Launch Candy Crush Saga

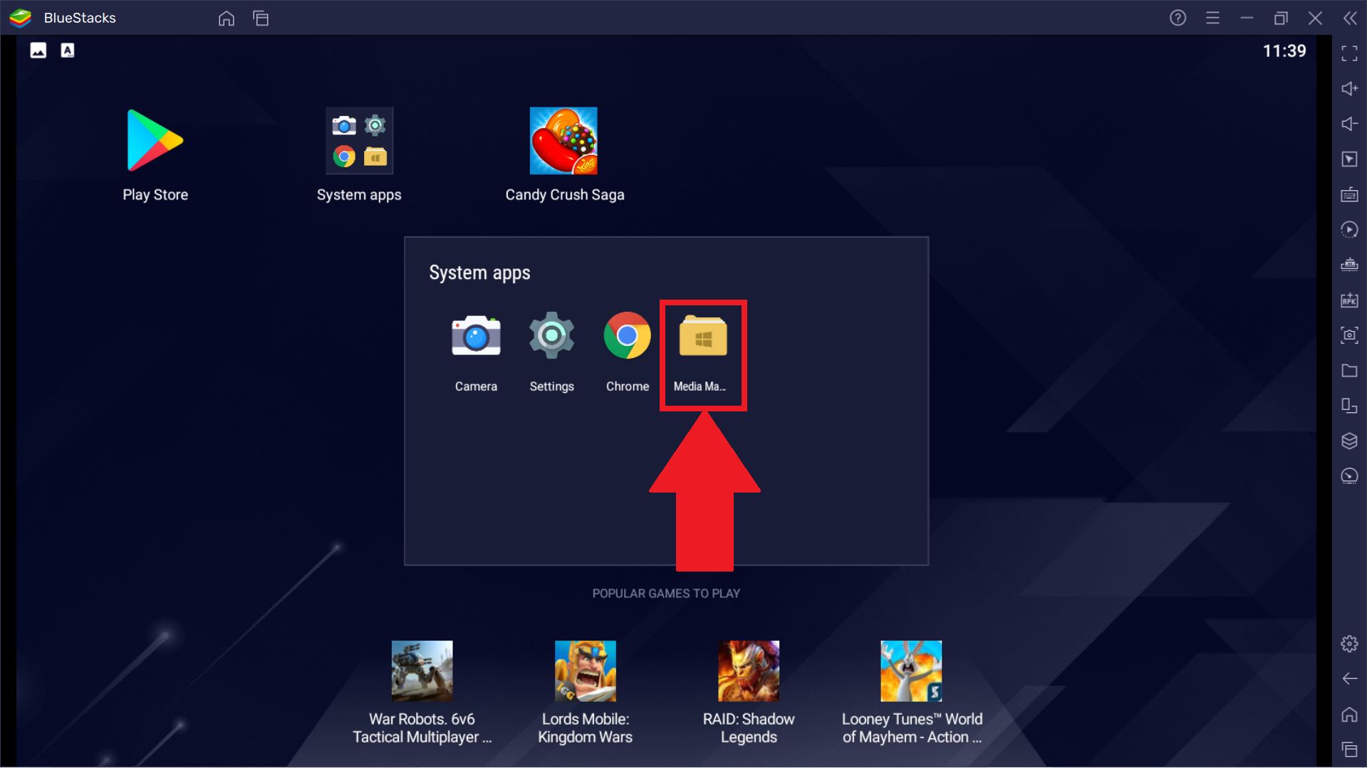[563, 141]
